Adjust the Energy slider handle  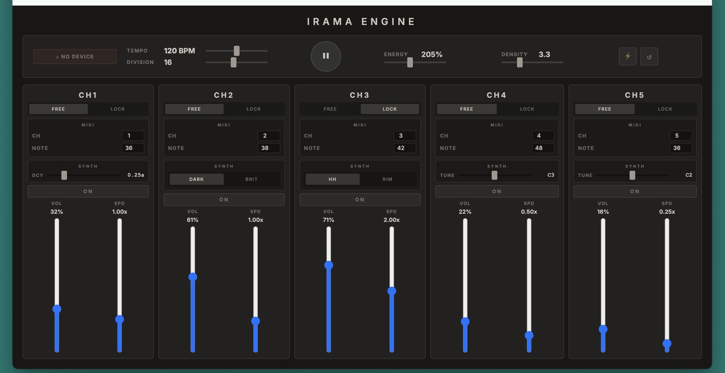pyautogui.click(x=410, y=62)
